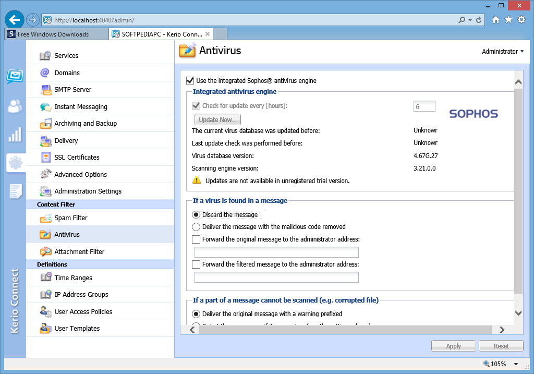The width and height of the screenshot is (534, 374).
Task: Open the mail section in the left rail
Action: point(15,76)
